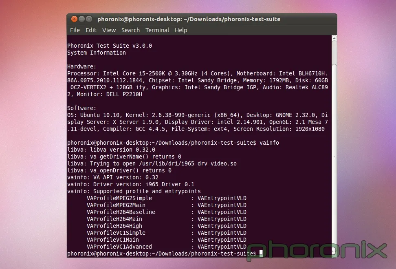
Task: Click the 'VAProfileVC1Main' entry
Action: 112,240
